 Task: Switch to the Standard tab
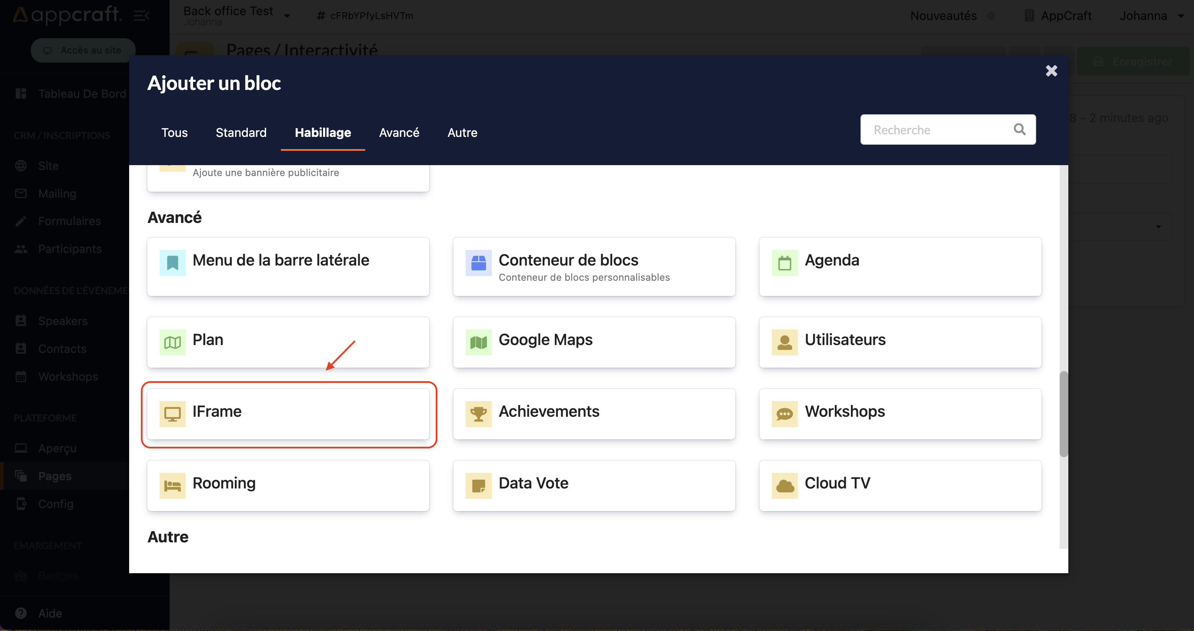click(240, 133)
